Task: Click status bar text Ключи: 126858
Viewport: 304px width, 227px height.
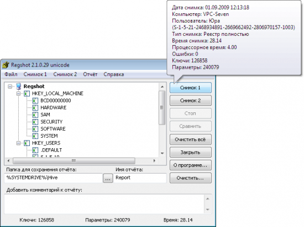Action: click(36, 220)
